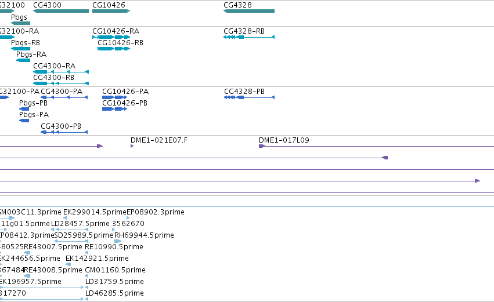
Task: Click EST LD46285.5prime
Action: [x=86, y=299]
